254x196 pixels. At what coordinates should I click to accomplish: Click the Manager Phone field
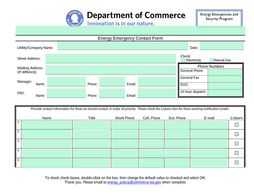click(x=112, y=82)
